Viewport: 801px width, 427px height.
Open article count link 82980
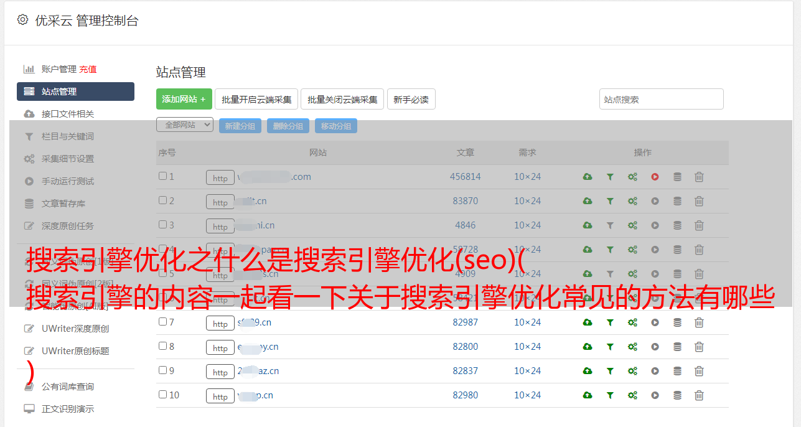coord(466,395)
